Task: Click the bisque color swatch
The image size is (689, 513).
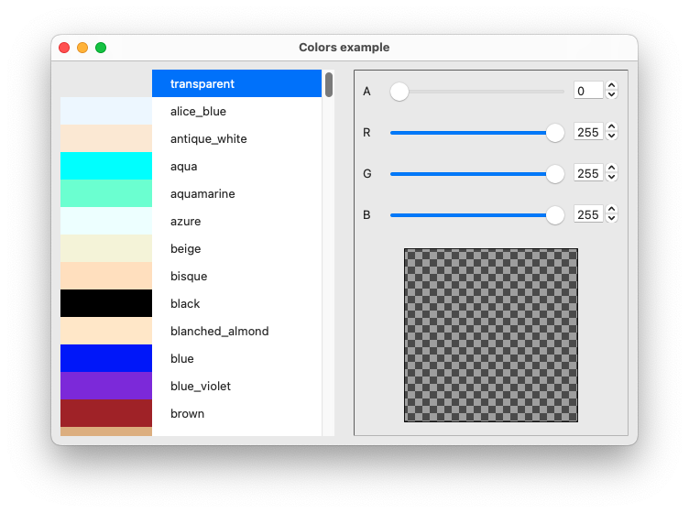Action: [106, 276]
